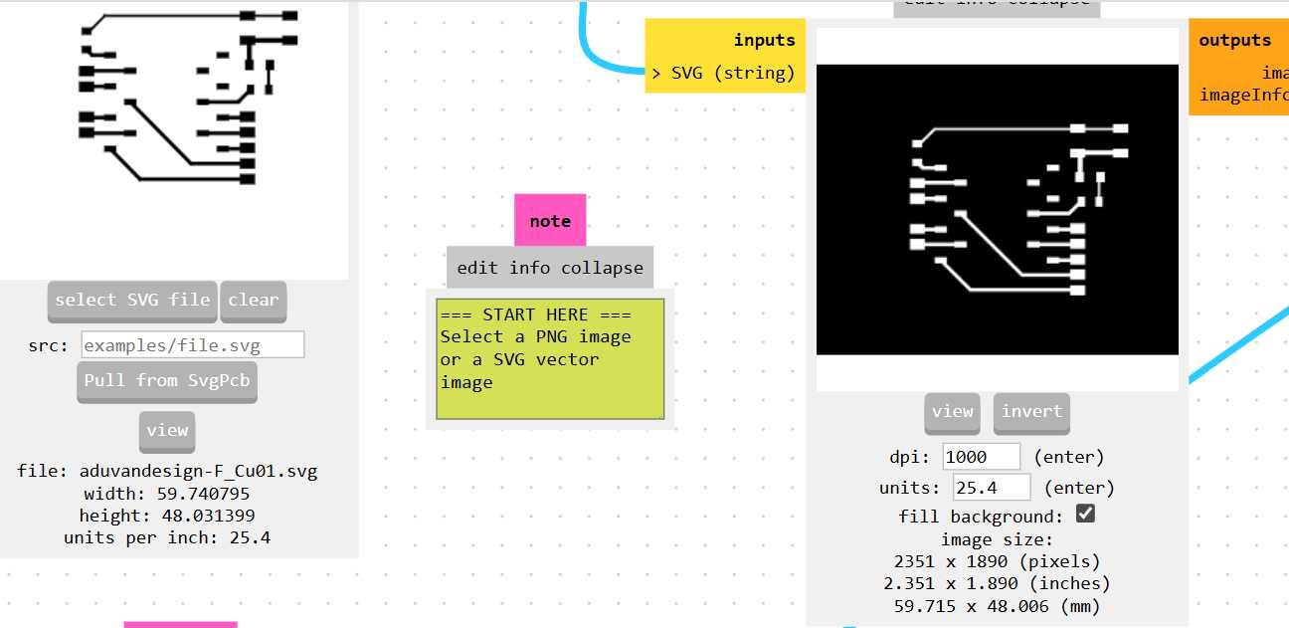The image size is (1289, 628).
Task: Click the yellow inputs header
Action: pyautogui.click(x=764, y=40)
